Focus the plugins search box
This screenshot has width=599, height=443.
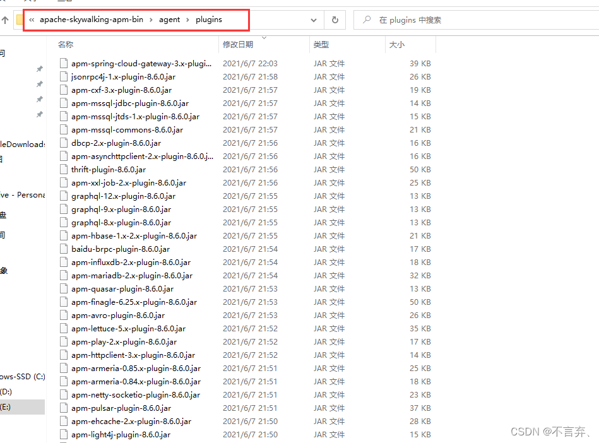tap(476, 20)
